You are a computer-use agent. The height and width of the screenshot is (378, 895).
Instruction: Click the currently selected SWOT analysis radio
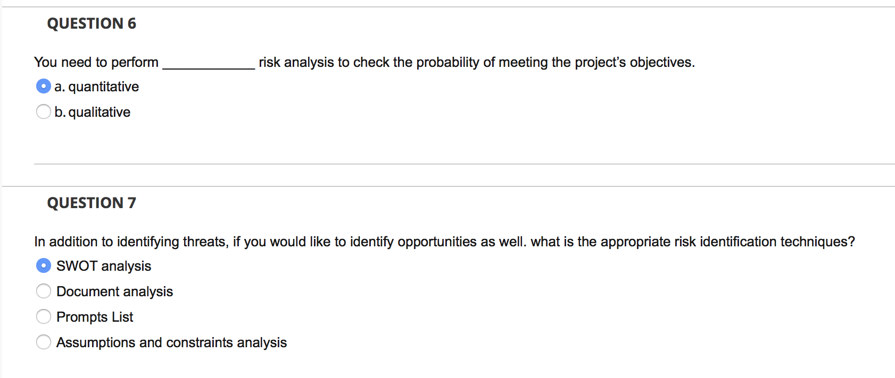(43, 265)
